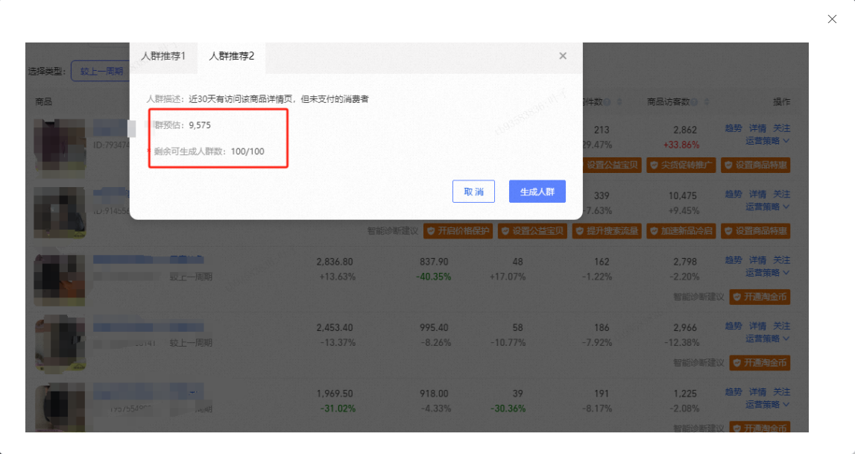Screen dimensions: 855x454
Task: Click shield icon on 尖货促转推广 button
Action: pos(654,165)
